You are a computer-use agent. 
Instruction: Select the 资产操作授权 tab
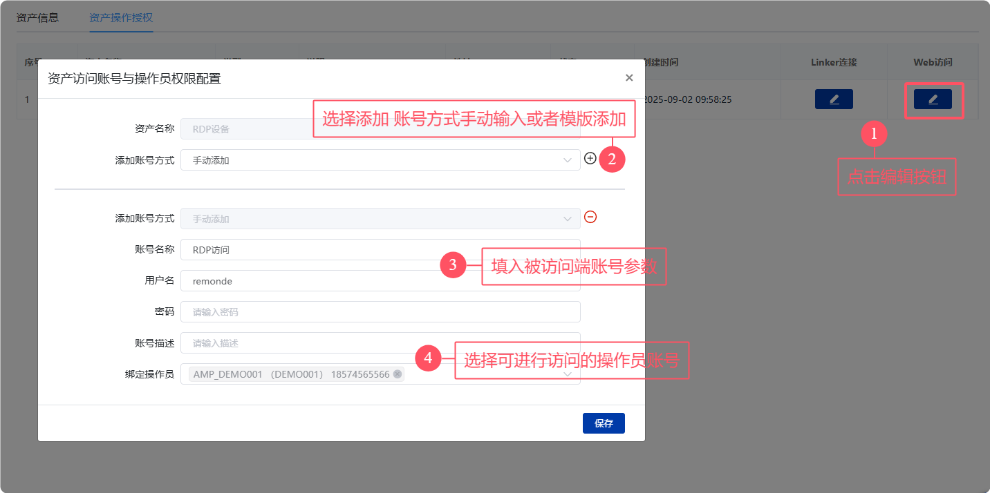tap(121, 17)
